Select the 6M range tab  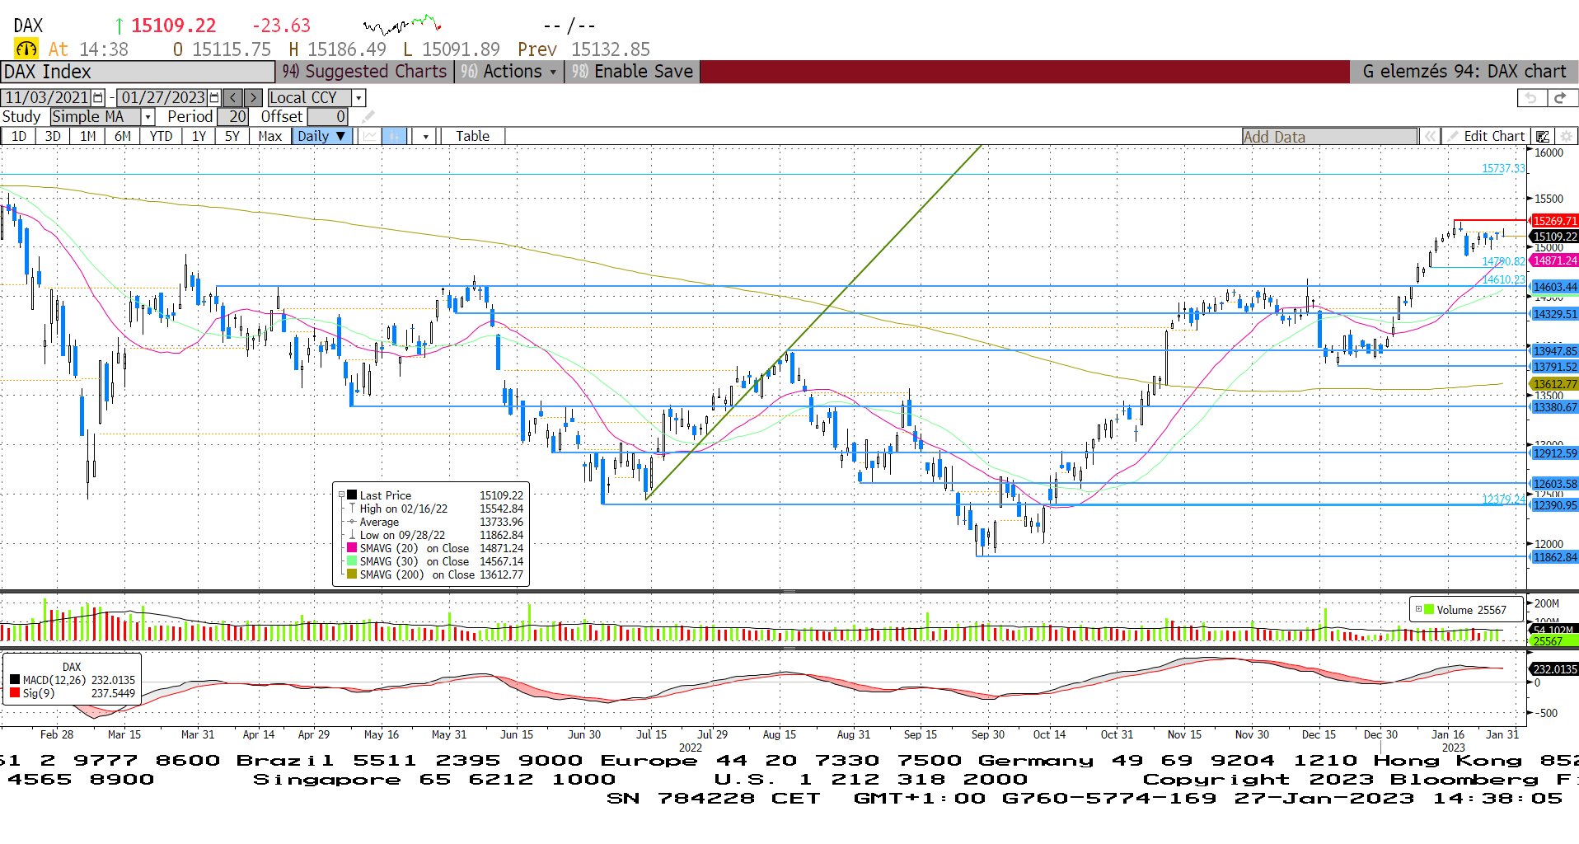[x=123, y=136]
